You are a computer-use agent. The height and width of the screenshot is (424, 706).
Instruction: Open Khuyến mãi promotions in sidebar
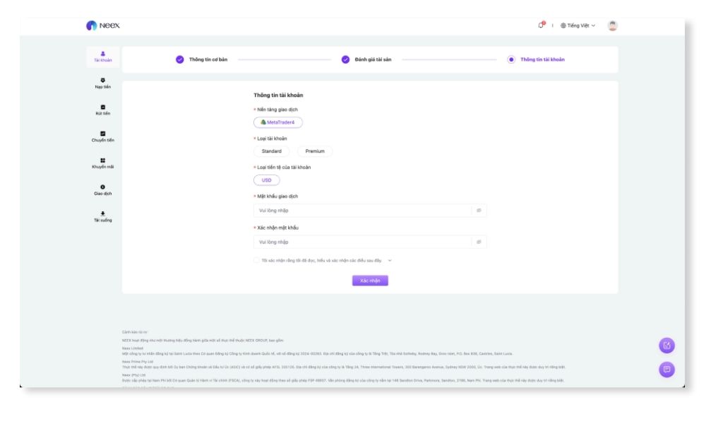coord(103,163)
